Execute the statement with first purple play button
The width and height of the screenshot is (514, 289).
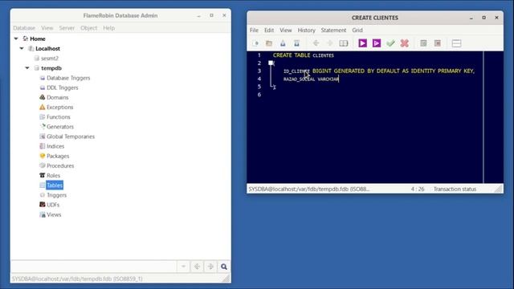(362, 43)
